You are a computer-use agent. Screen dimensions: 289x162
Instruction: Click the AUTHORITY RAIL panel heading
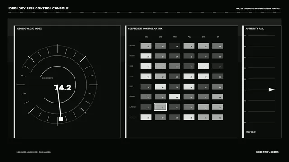255,29
